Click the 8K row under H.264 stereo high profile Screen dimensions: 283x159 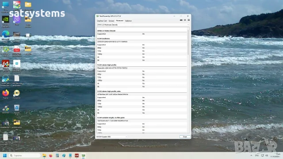coord(142,87)
